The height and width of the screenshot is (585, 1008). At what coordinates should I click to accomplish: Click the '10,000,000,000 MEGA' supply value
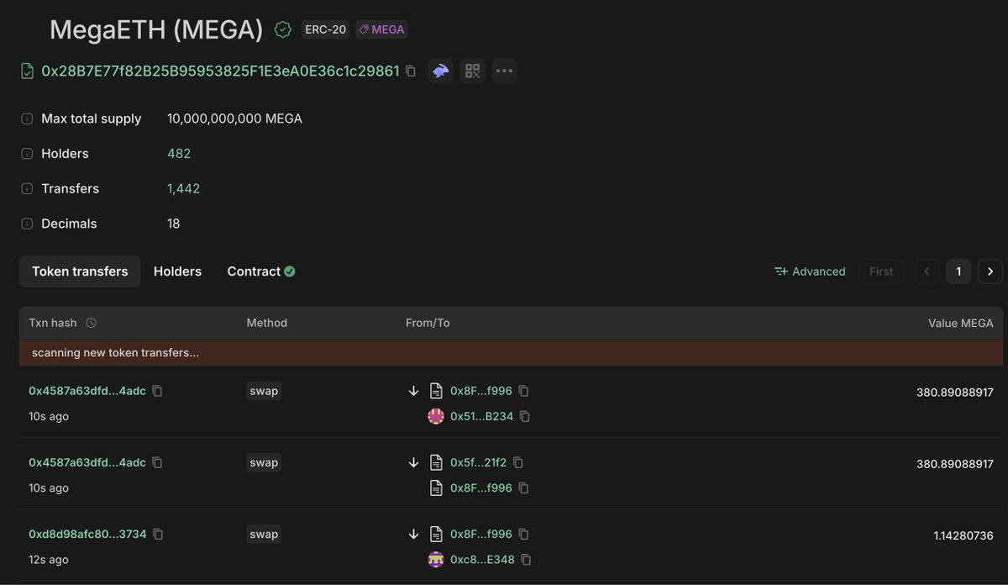(234, 119)
